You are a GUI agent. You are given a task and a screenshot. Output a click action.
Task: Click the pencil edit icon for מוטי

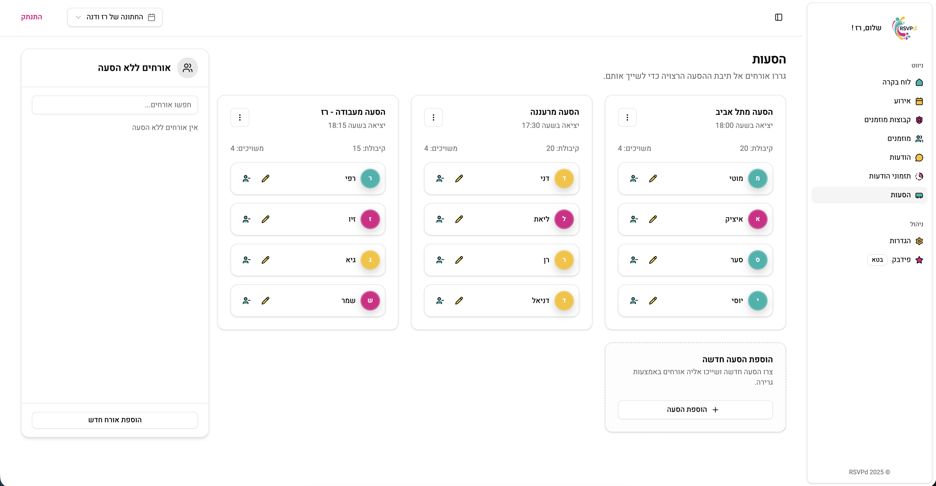pos(653,179)
